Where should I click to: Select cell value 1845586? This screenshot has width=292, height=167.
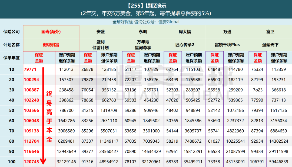click(x=193, y=121)
